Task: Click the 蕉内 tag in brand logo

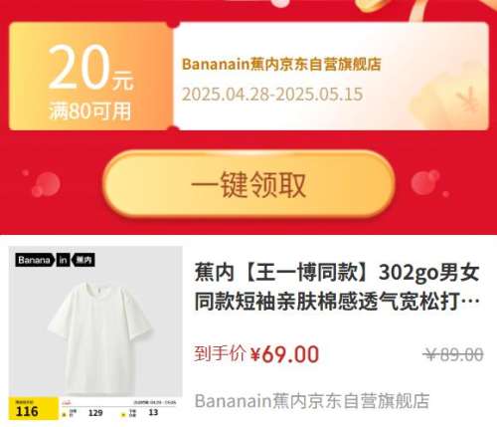Action: (83, 260)
